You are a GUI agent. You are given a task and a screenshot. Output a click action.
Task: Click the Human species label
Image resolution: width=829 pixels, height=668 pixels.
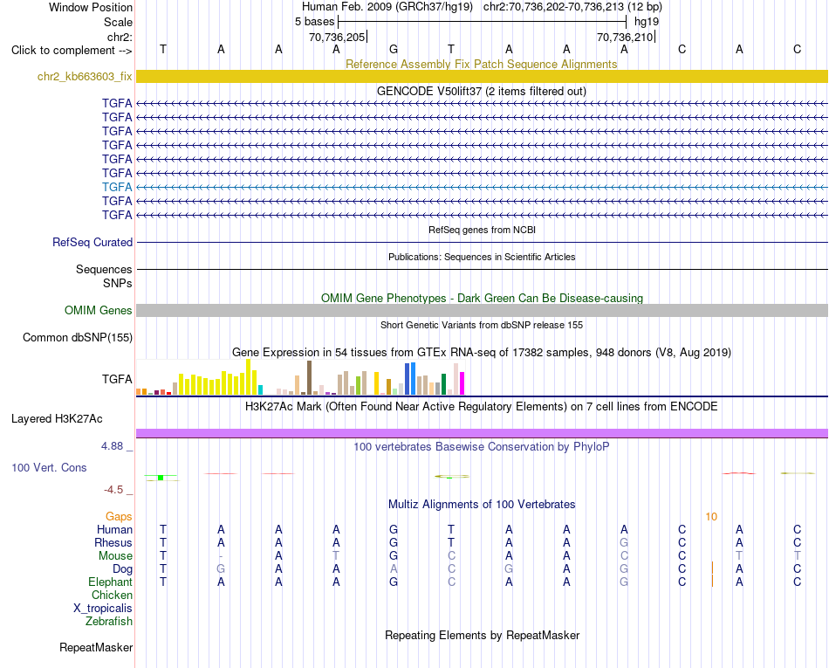pos(114,529)
